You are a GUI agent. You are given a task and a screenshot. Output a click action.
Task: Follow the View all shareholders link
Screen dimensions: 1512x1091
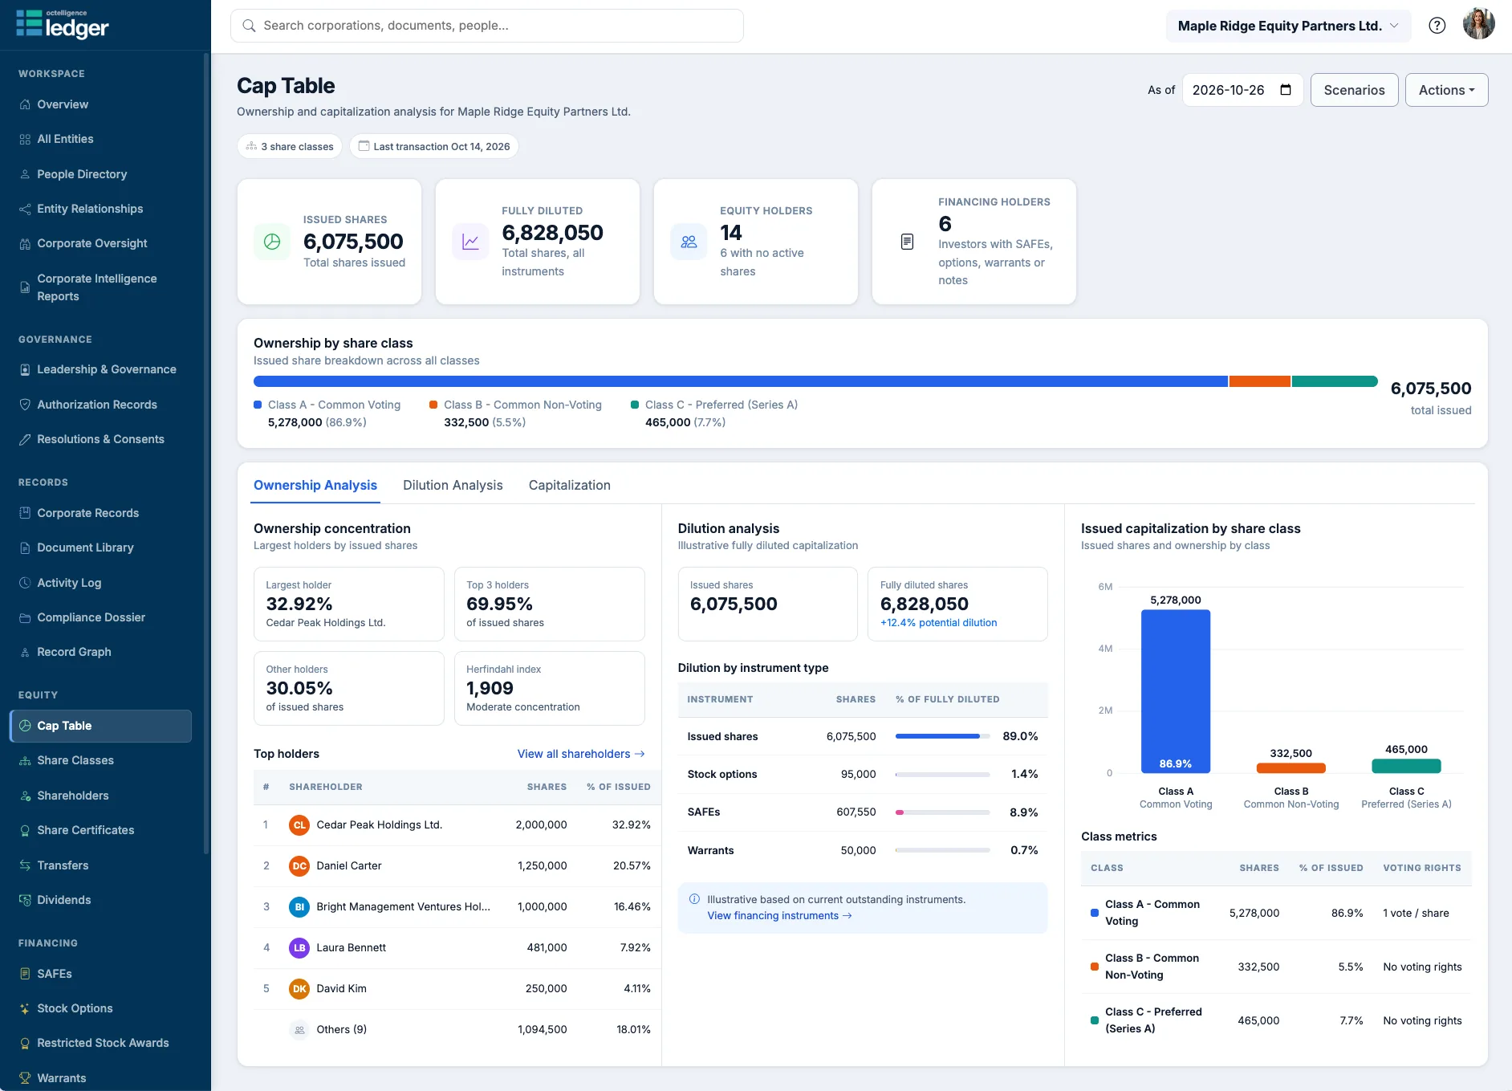(x=581, y=754)
